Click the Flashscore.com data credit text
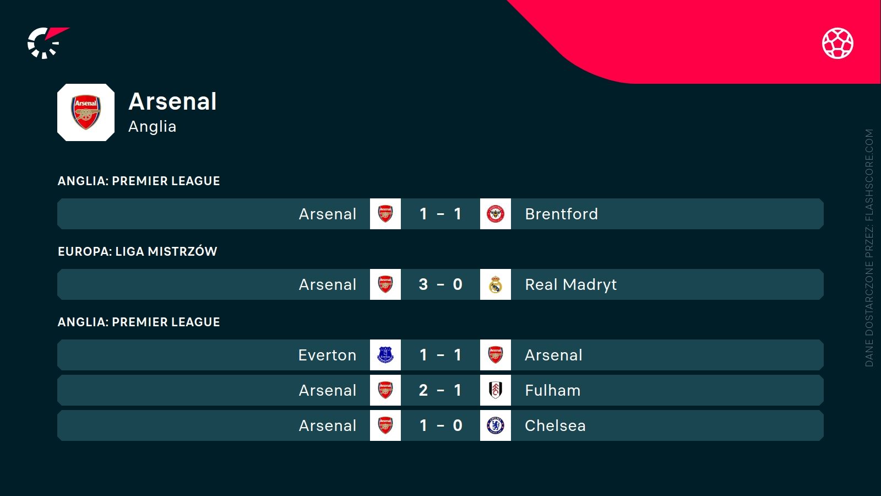The height and width of the screenshot is (496, 881). click(x=869, y=248)
